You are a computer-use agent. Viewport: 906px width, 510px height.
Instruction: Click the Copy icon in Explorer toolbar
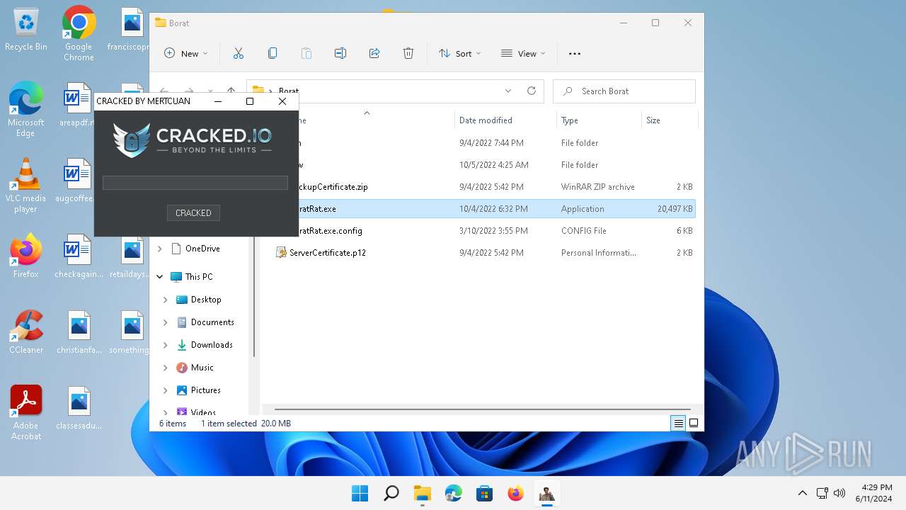point(273,53)
